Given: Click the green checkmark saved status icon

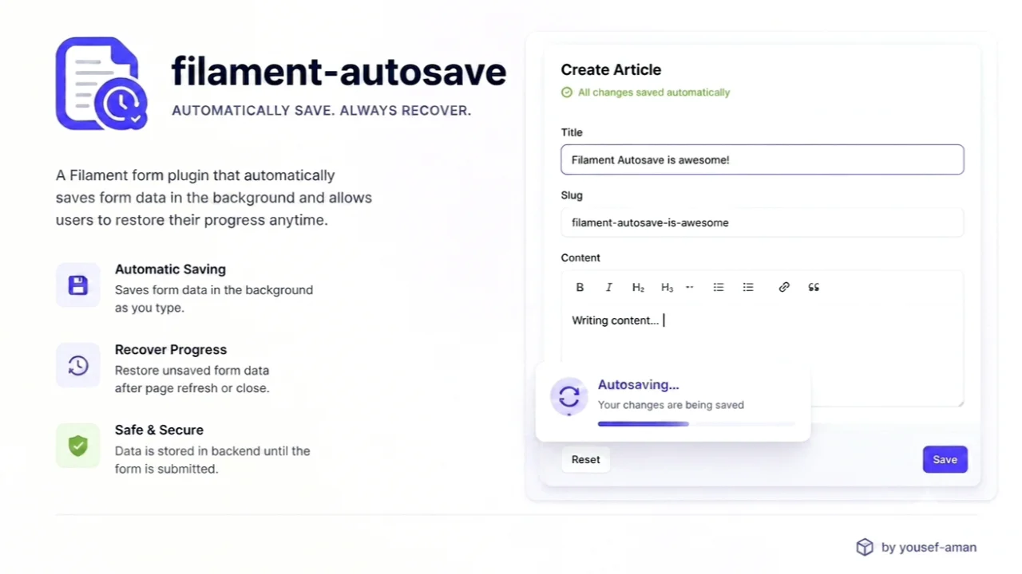Looking at the screenshot, I should pos(567,92).
